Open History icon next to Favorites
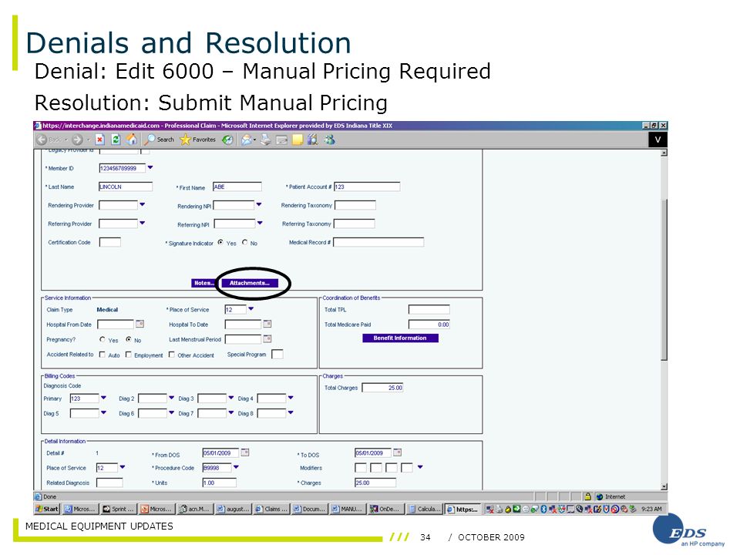Viewport: 740px width, 555px height. 227,140
